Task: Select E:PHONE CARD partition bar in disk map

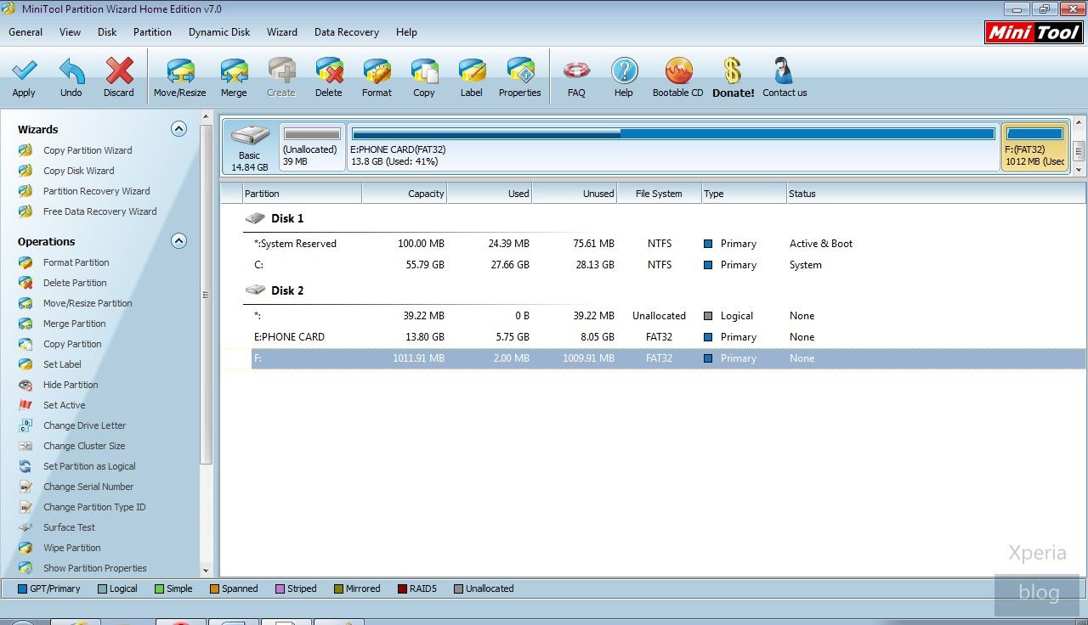Action: pyautogui.click(x=672, y=148)
